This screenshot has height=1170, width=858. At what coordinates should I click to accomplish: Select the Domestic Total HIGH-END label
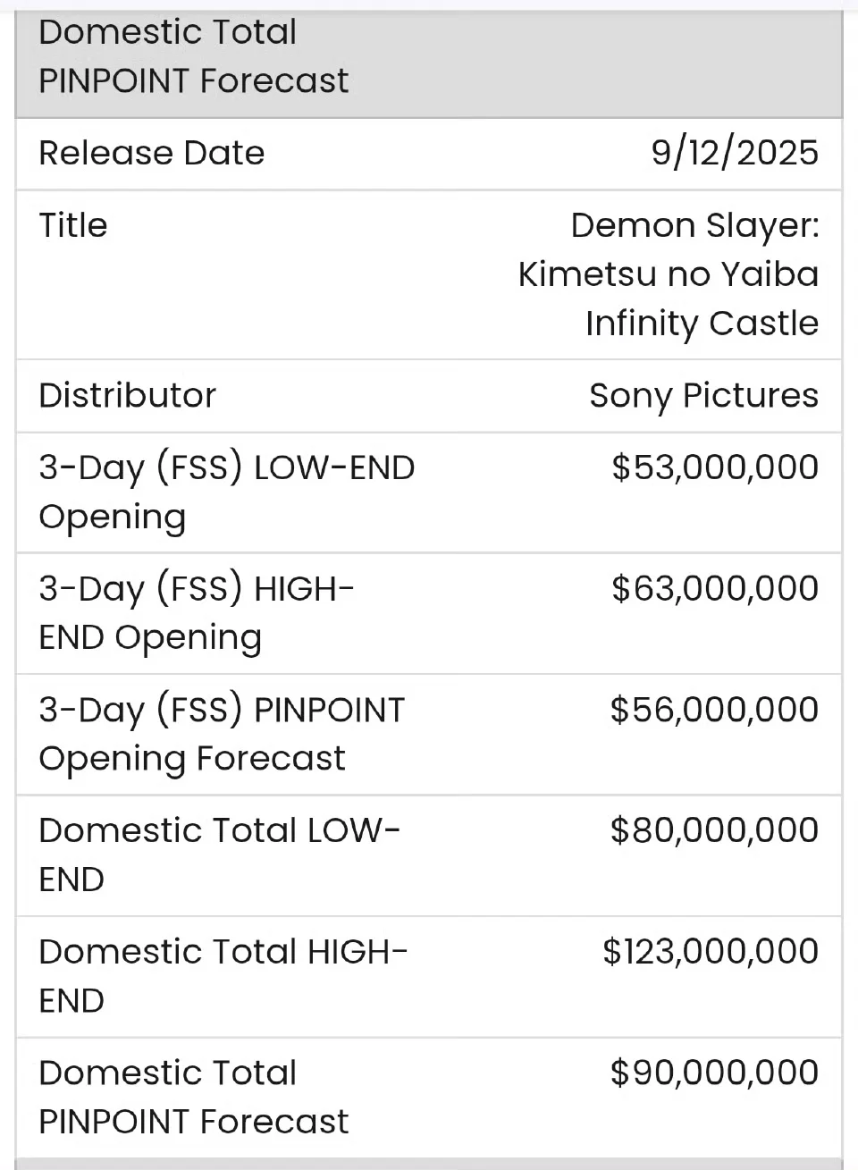[x=223, y=975]
